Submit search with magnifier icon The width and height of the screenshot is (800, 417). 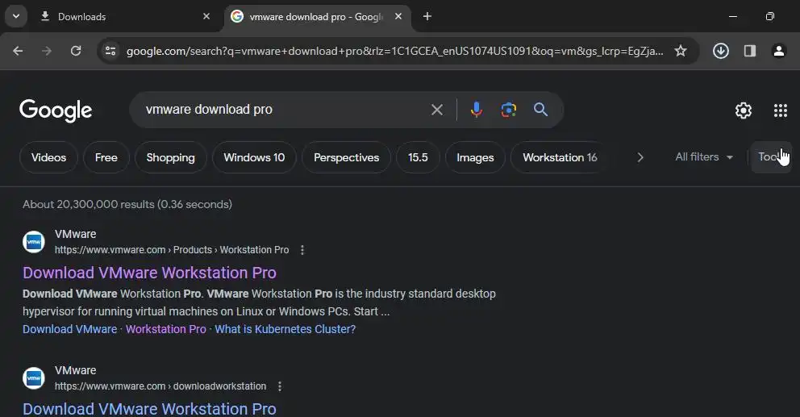pyautogui.click(x=541, y=110)
